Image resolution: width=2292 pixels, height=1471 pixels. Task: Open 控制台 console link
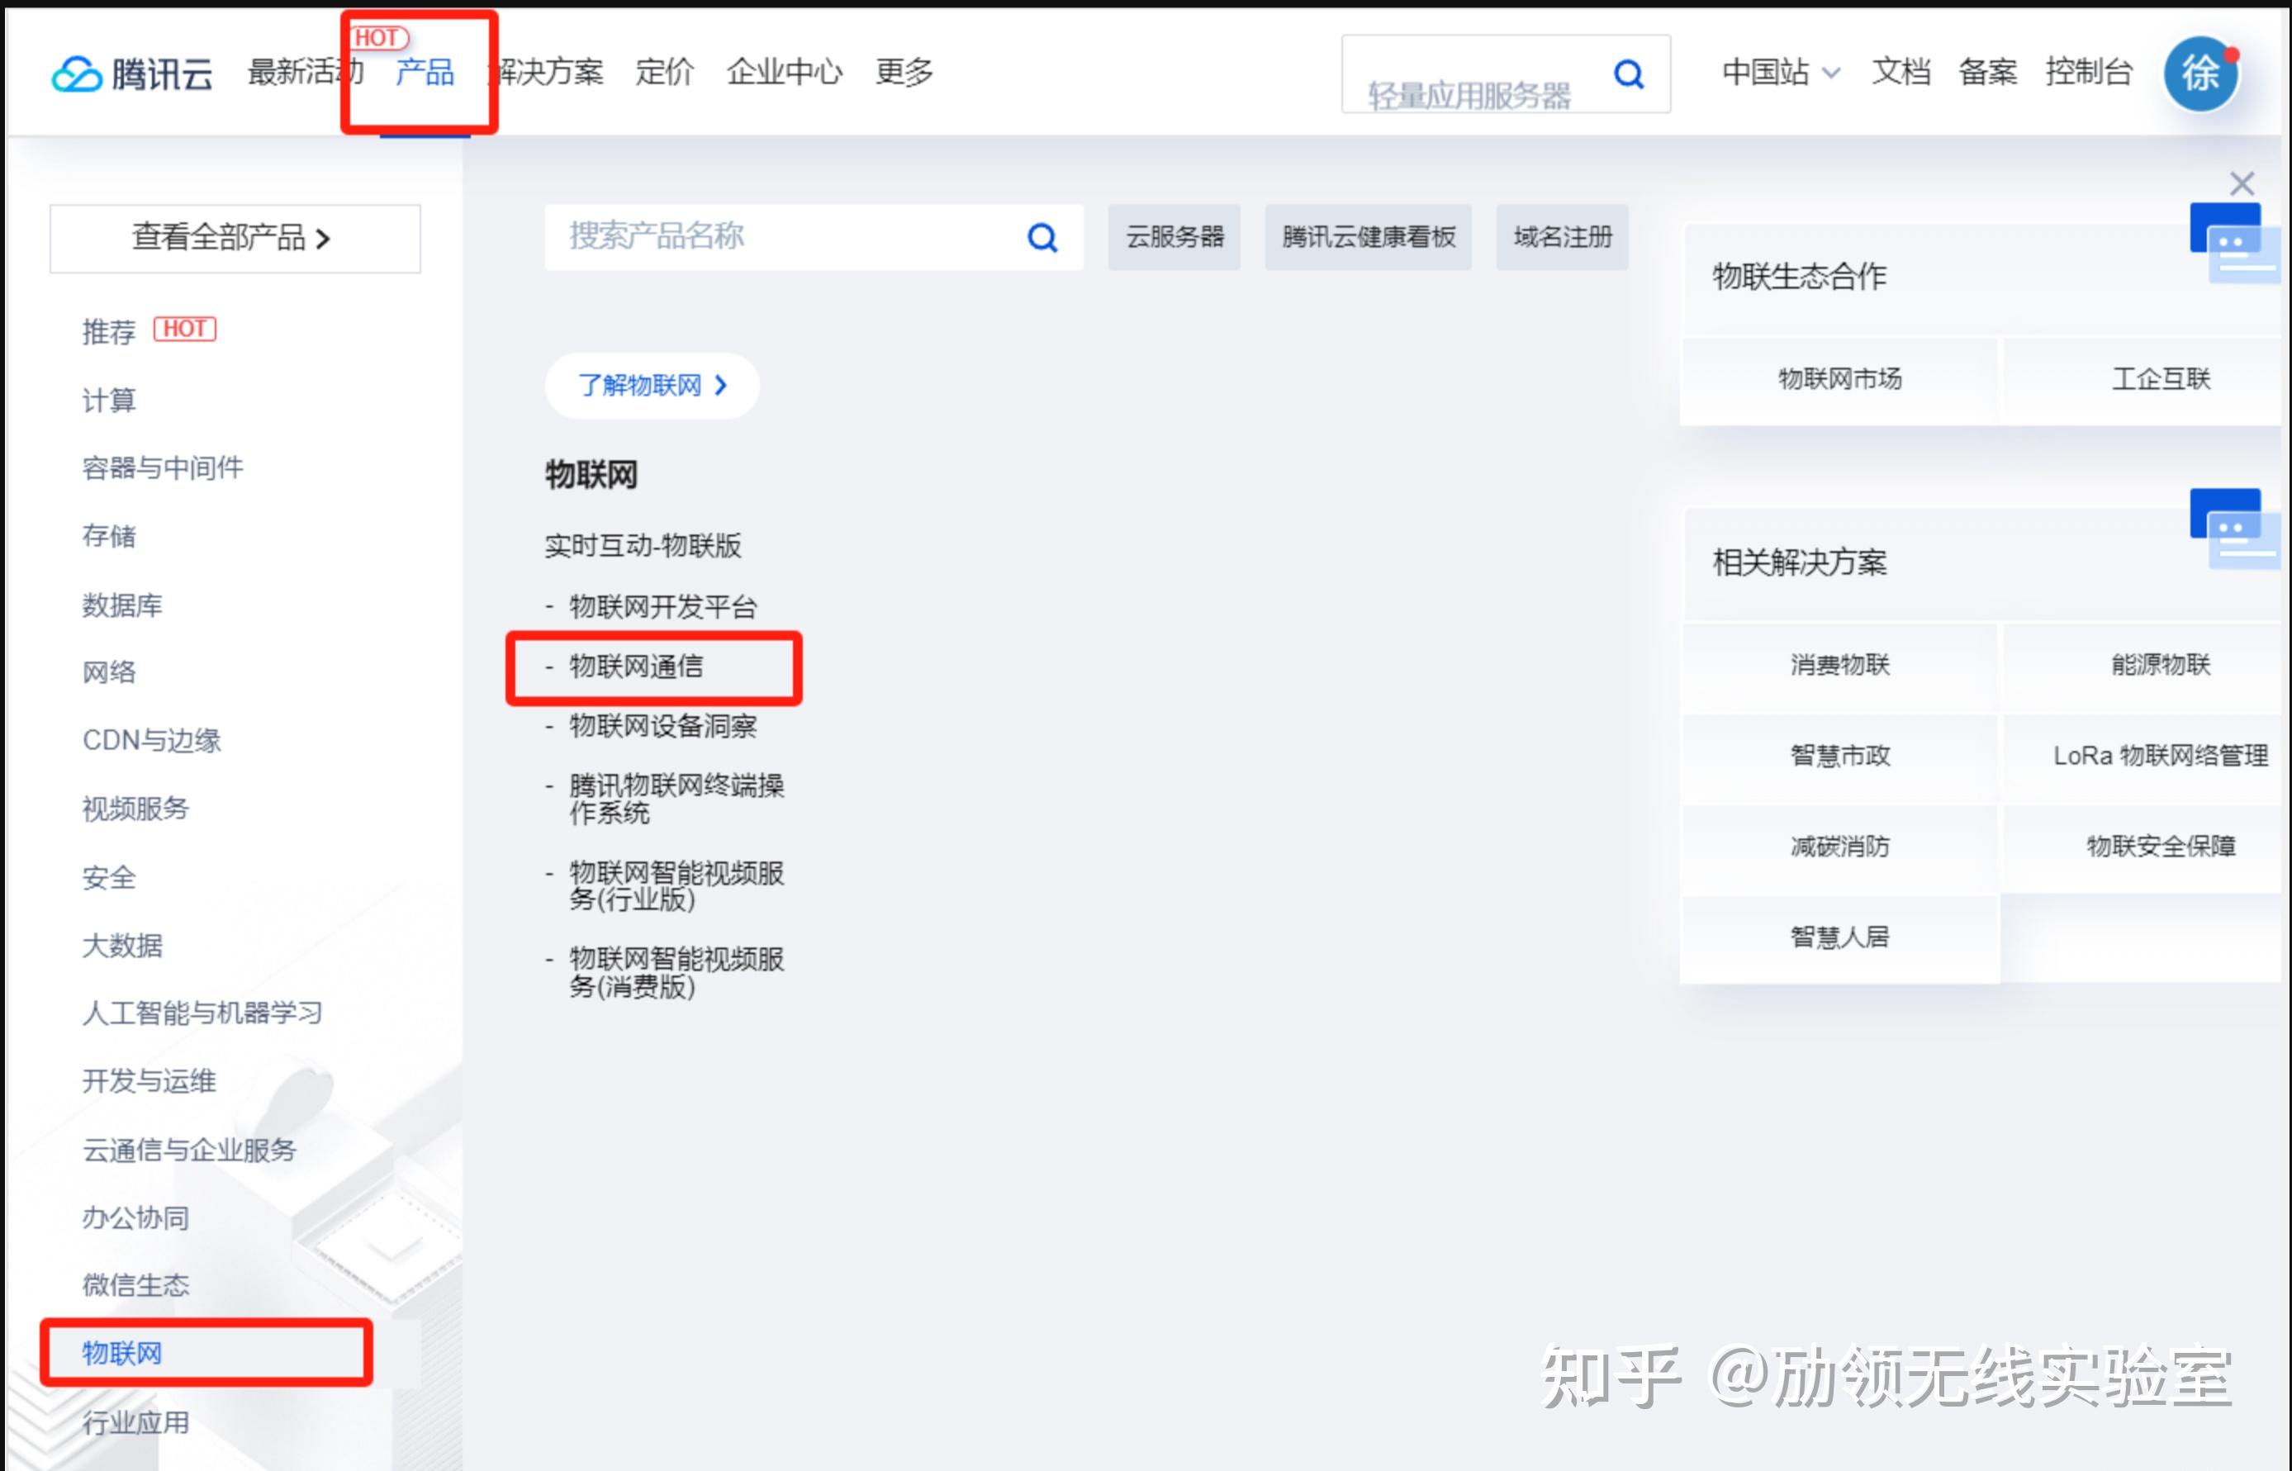click(x=2089, y=73)
